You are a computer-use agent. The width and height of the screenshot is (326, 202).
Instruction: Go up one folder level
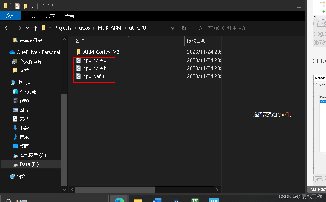click(35, 28)
